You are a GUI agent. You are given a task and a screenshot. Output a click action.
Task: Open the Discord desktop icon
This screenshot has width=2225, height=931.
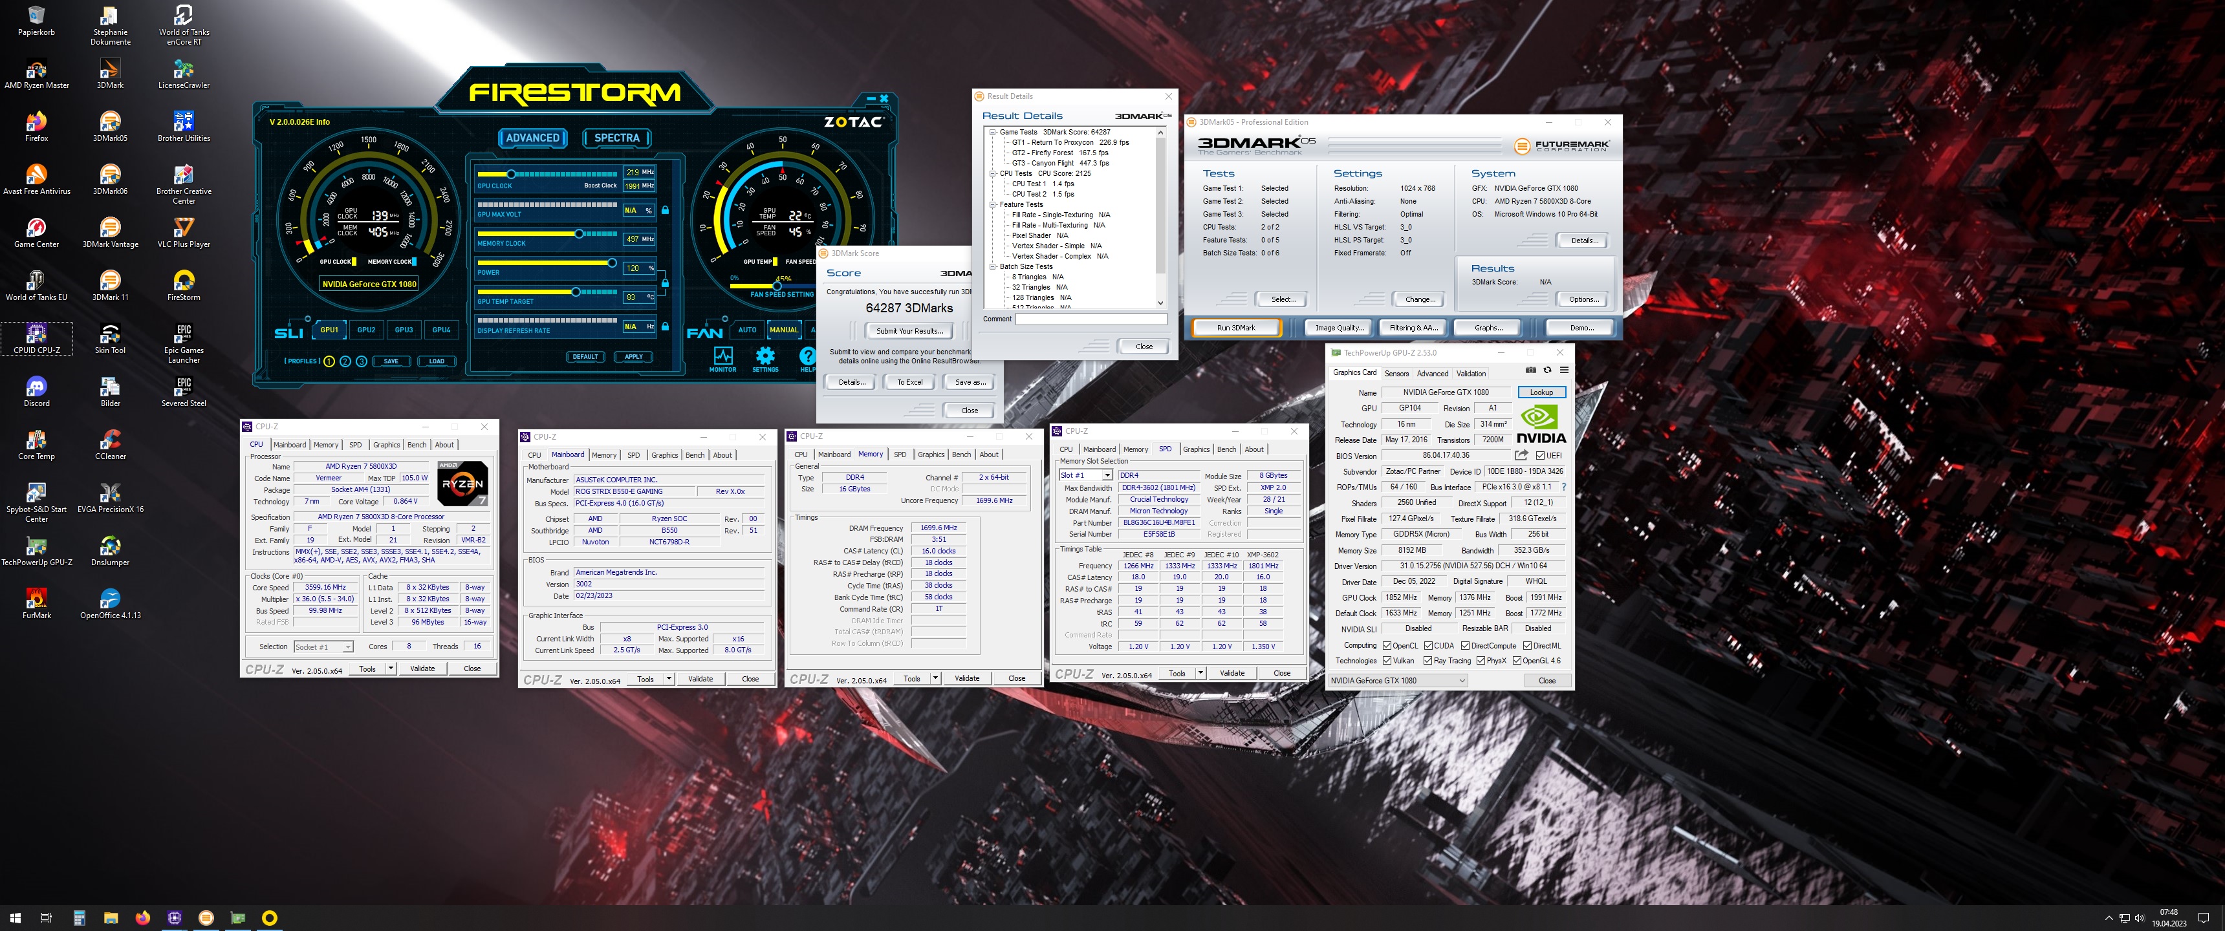[36, 392]
